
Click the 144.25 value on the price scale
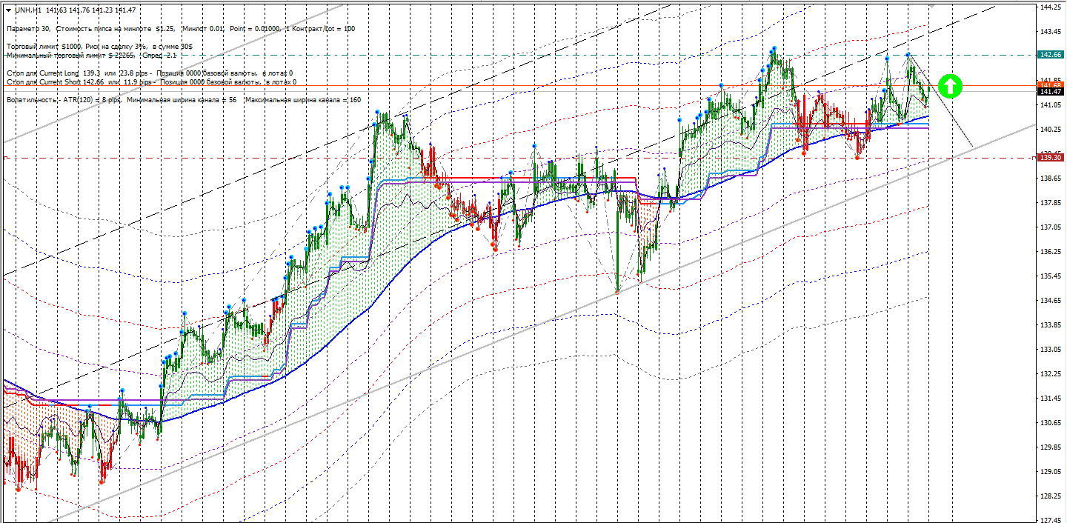1048,7
